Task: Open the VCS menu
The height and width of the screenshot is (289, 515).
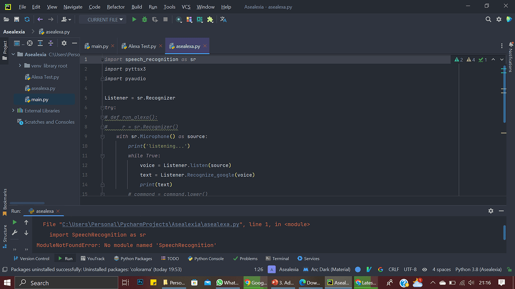Action: (186, 7)
